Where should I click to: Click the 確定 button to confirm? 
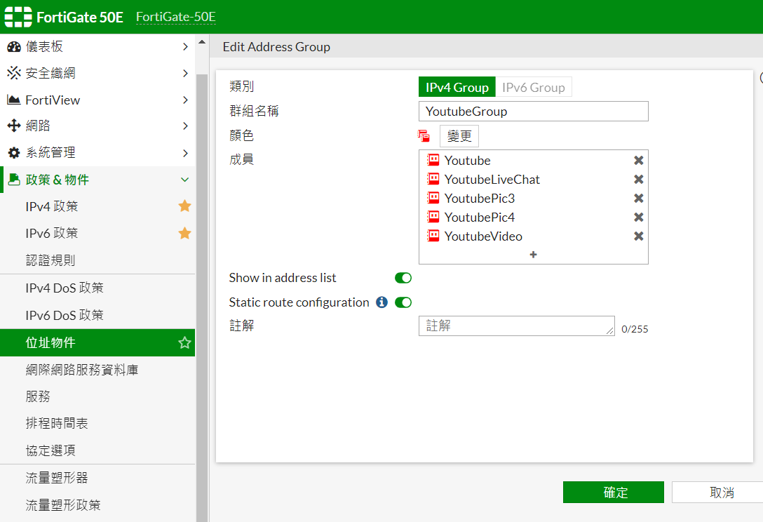click(613, 493)
